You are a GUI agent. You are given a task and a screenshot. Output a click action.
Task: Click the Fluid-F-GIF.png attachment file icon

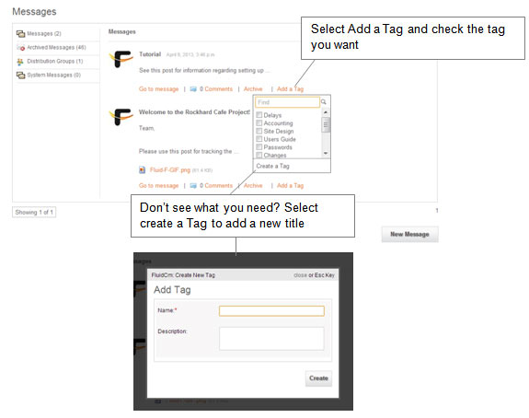143,169
